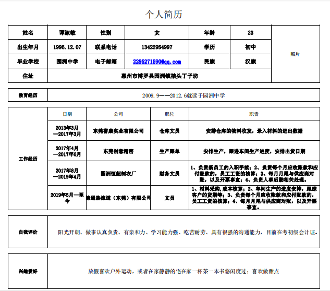Select the 职责 column header

(x=254, y=114)
